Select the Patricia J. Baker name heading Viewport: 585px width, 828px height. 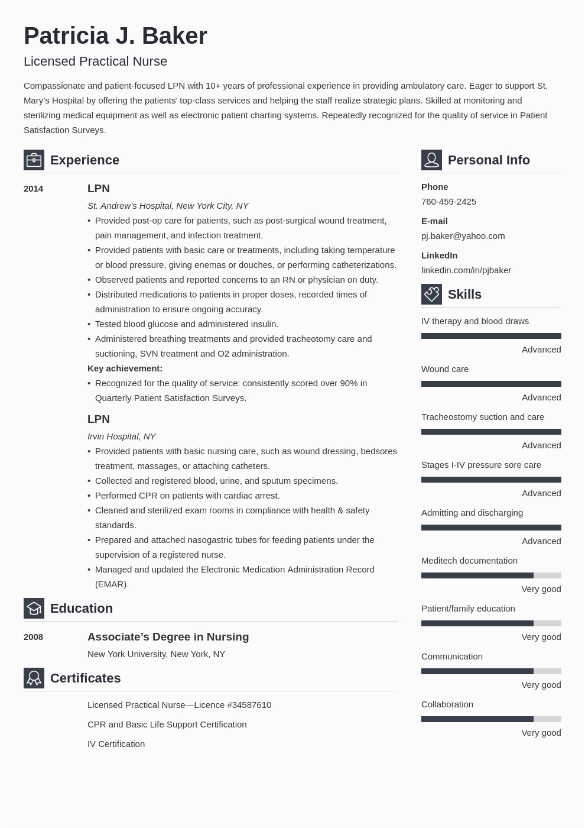115,36
